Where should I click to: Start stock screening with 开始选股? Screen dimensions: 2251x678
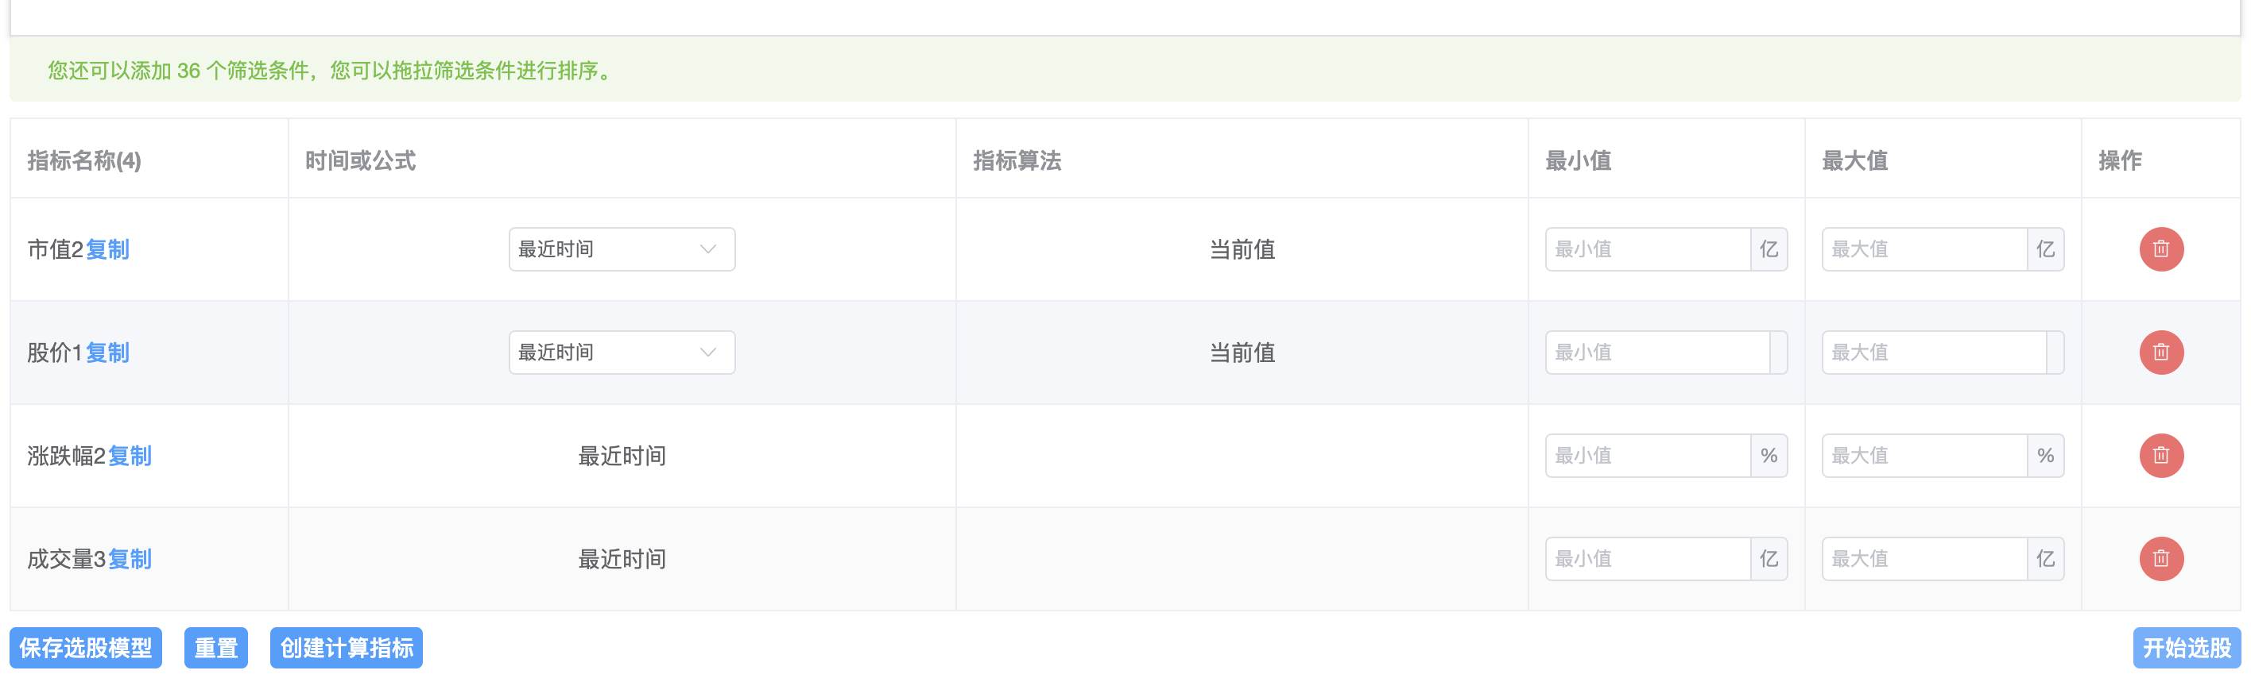click(x=2187, y=648)
